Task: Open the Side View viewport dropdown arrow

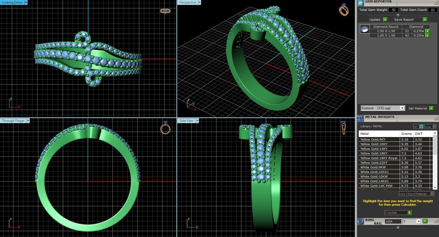Action: point(197,121)
